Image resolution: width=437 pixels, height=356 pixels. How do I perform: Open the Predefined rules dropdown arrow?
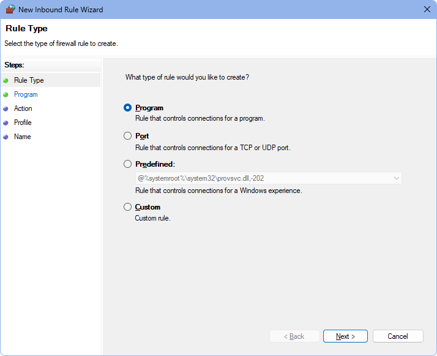(396, 178)
